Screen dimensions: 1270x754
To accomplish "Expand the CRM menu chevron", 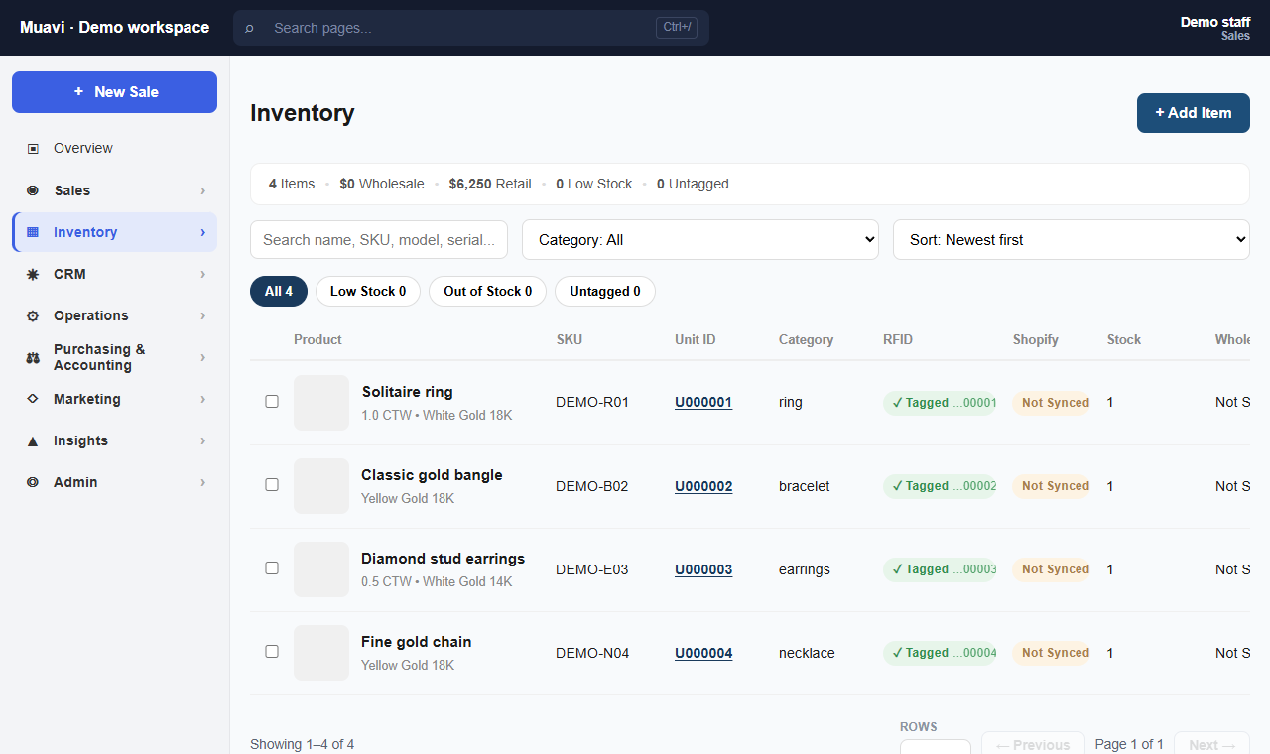I will (x=202, y=274).
